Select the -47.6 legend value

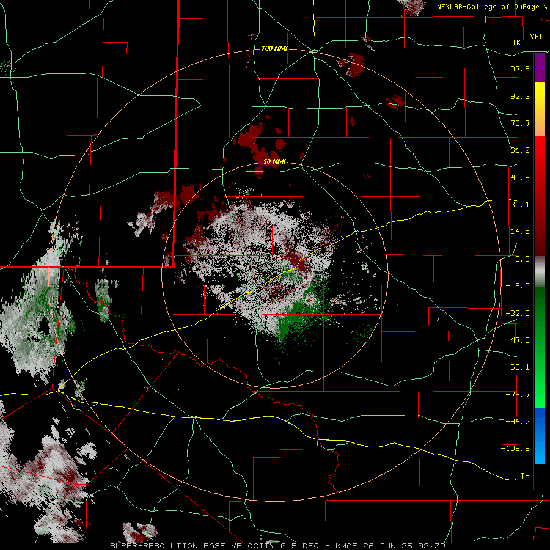tap(518, 340)
